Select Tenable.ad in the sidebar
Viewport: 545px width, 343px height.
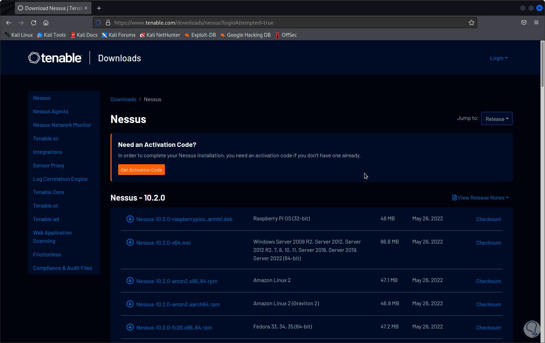point(46,219)
